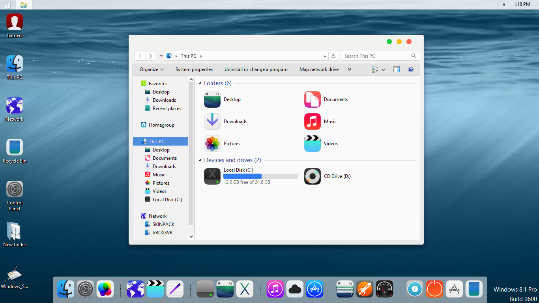The height and width of the screenshot is (303, 539).
Task: Toggle the preview pane icon in toolbar
Action: (397, 69)
